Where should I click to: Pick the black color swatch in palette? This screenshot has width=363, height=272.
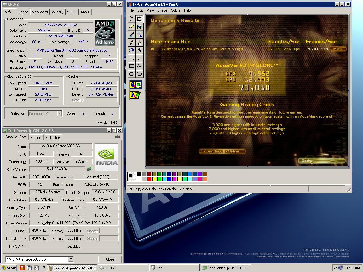139,174
